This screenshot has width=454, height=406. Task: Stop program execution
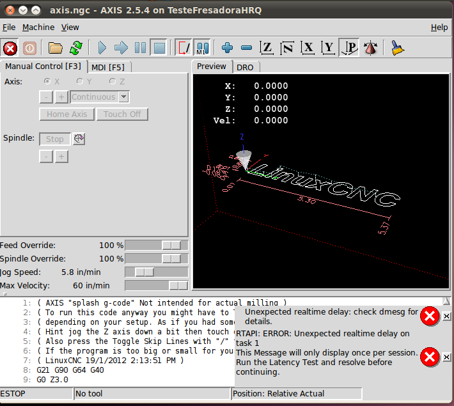[159, 48]
